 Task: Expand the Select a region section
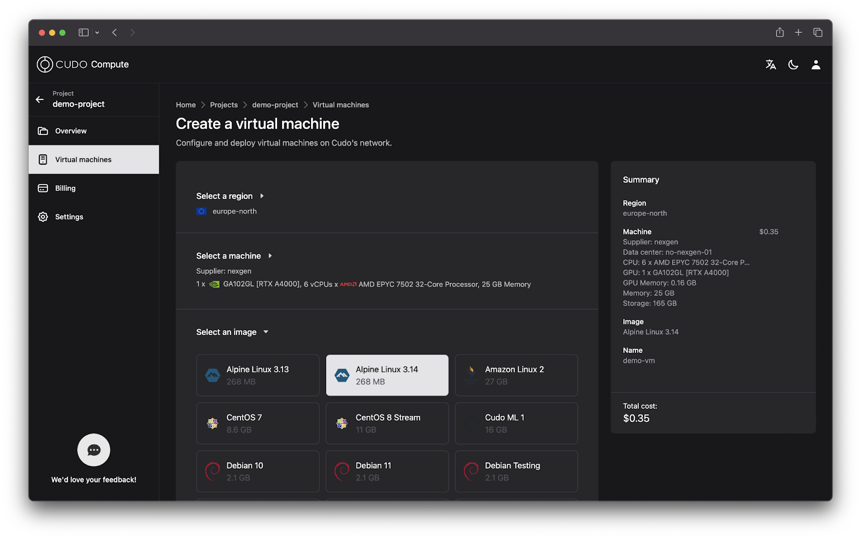tap(230, 196)
